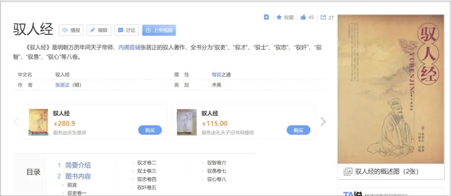Click the gallery picture icon beside 概述图
Image resolution: width=451 pixels, height=196 pixels.
click(x=348, y=171)
